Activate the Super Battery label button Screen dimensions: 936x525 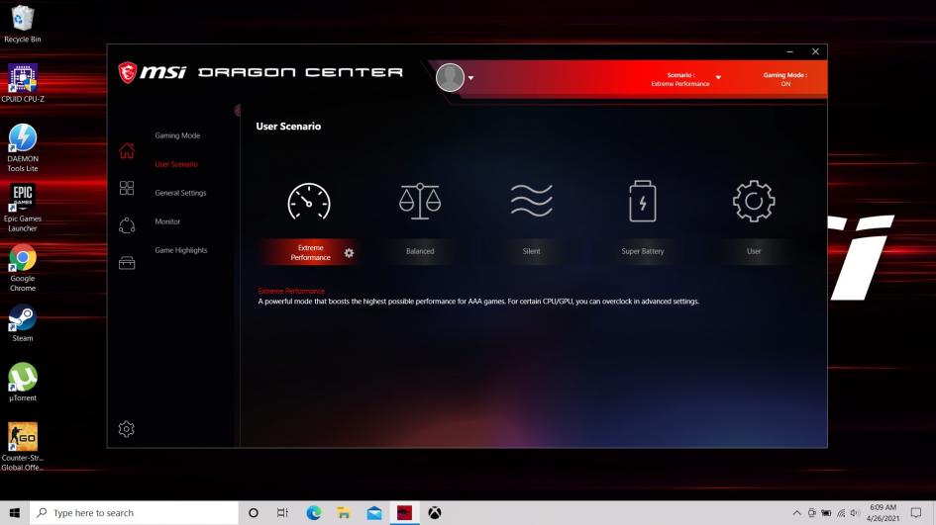642,251
